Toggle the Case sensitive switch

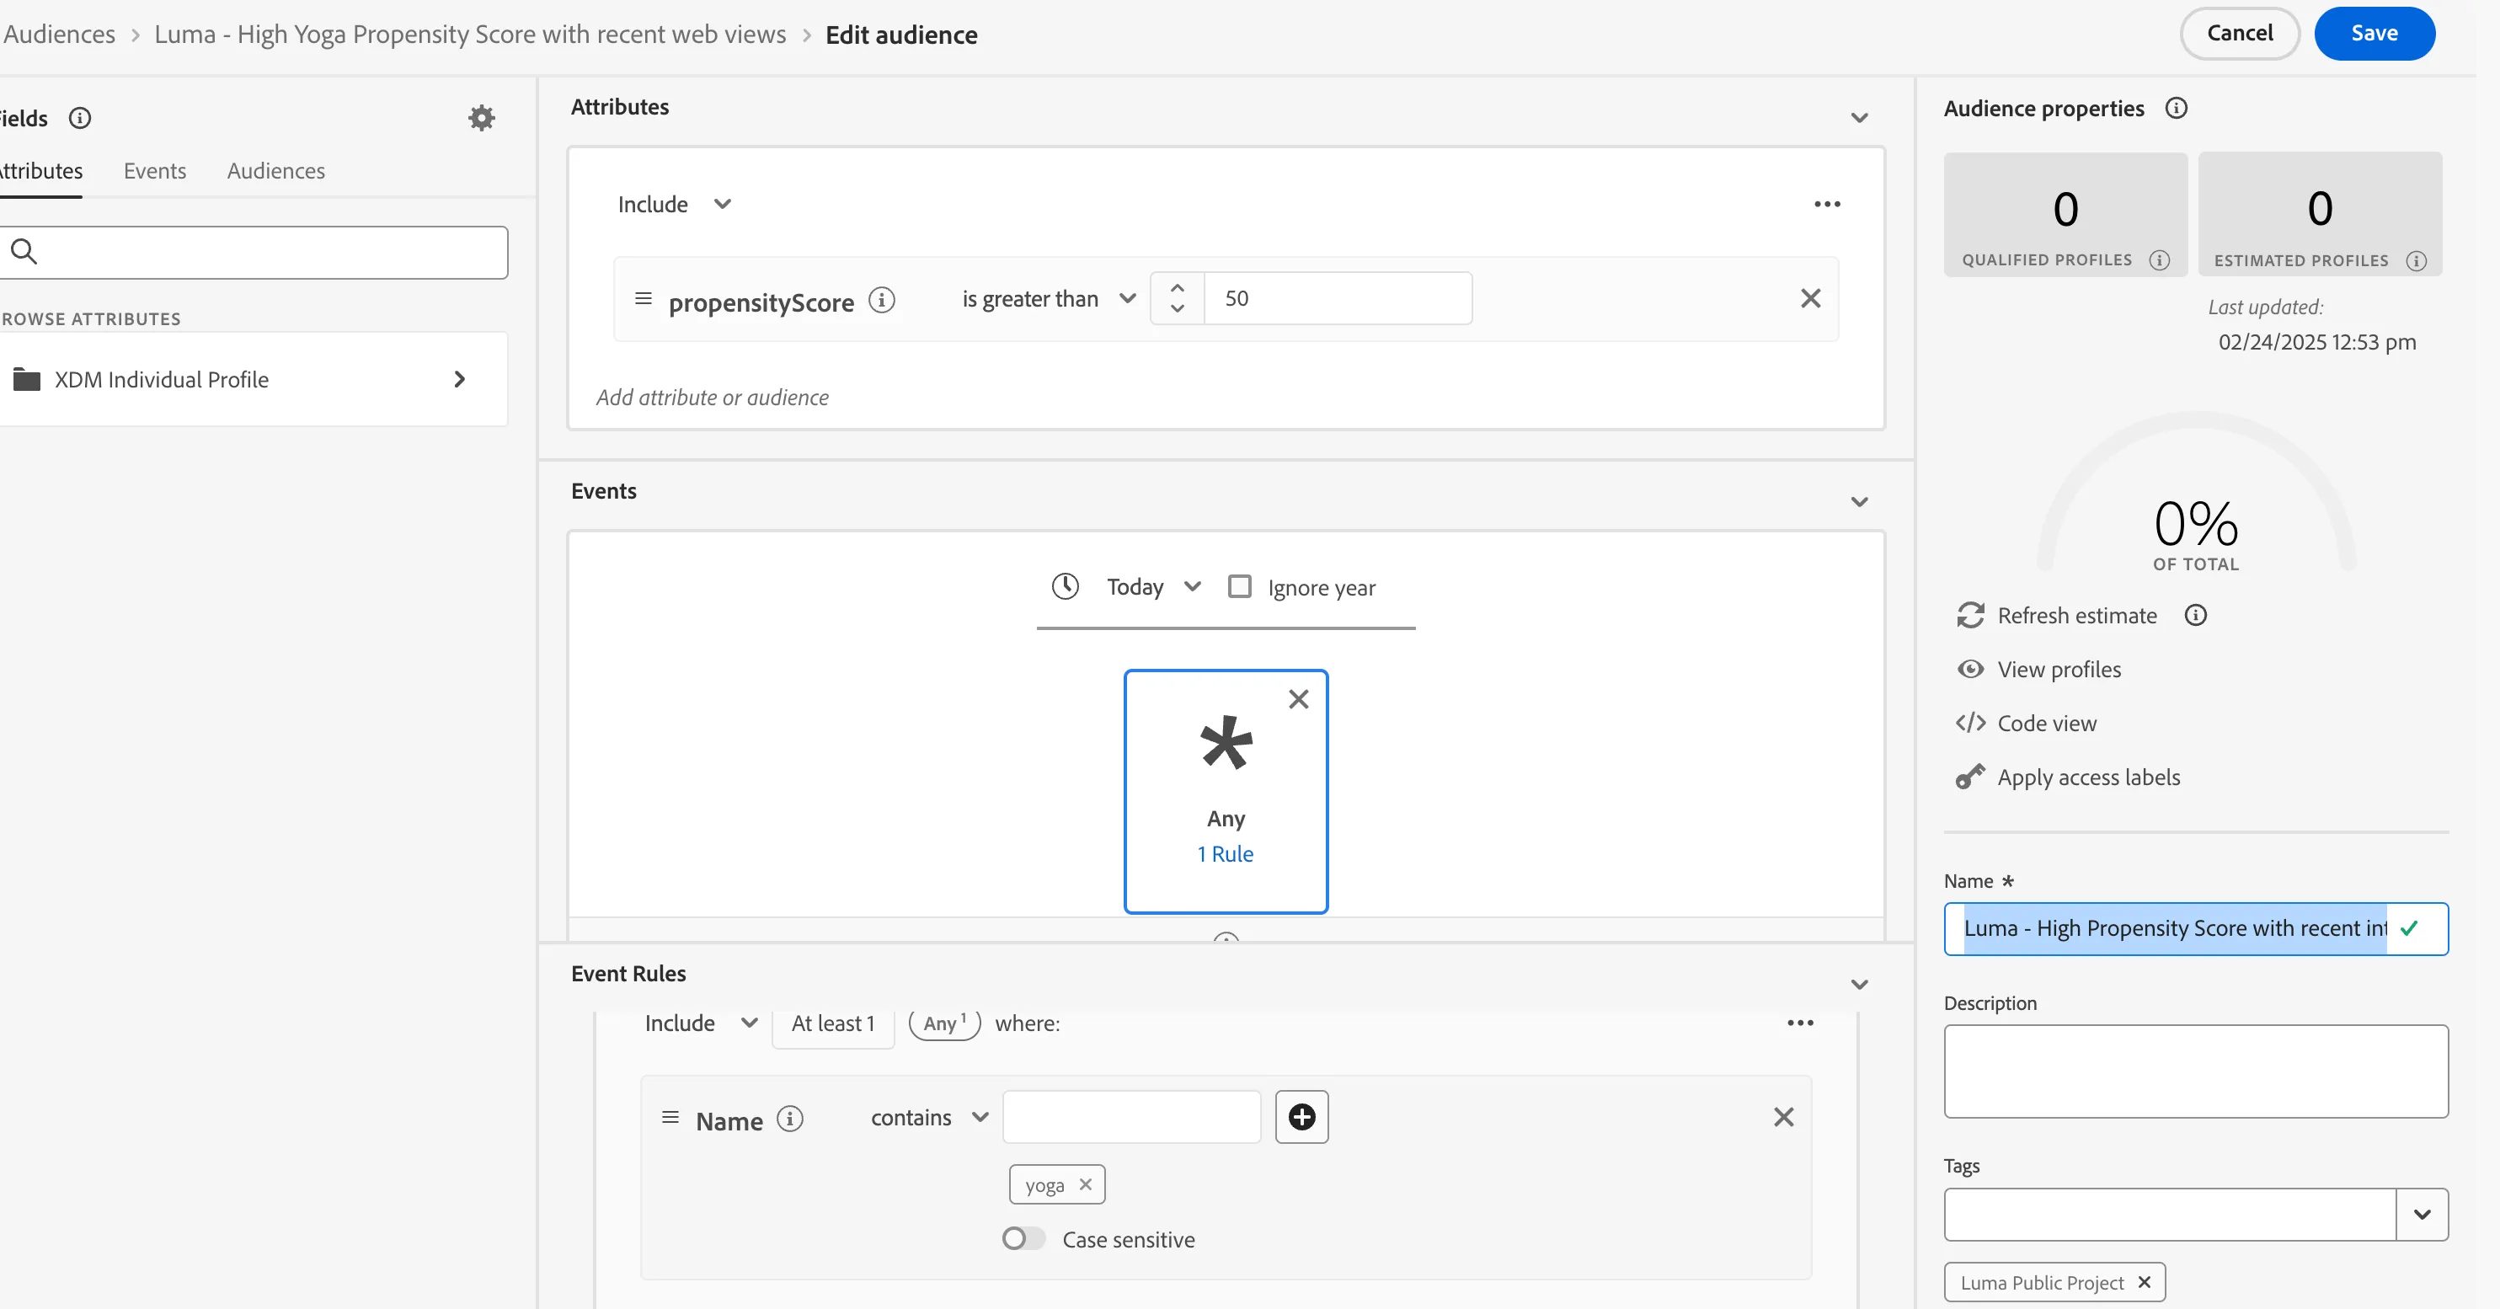point(1023,1239)
